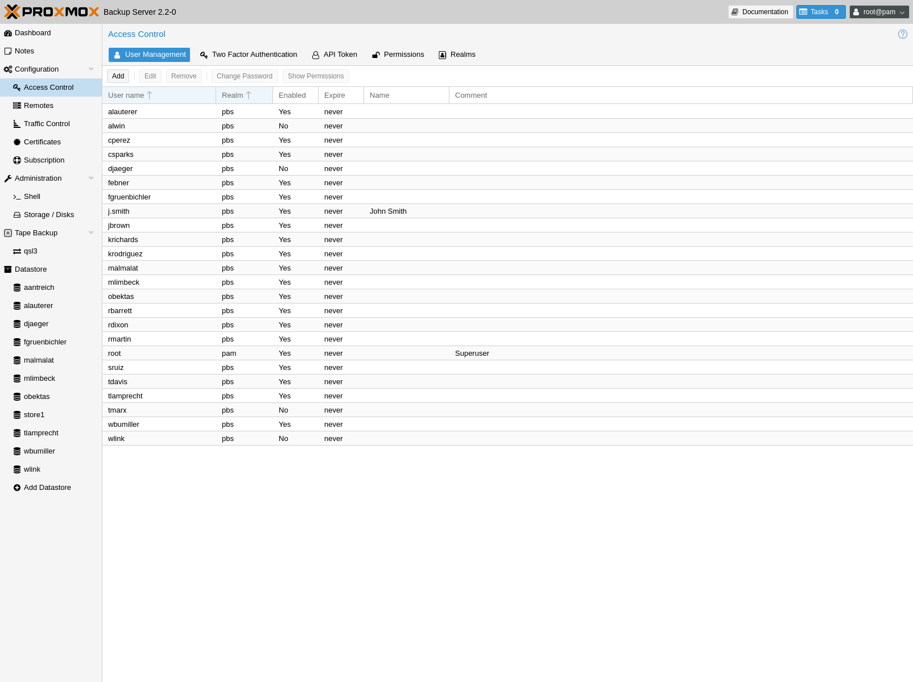Select the Notes section
This screenshot has width=913, height=682.
click(x=24, y=51)
